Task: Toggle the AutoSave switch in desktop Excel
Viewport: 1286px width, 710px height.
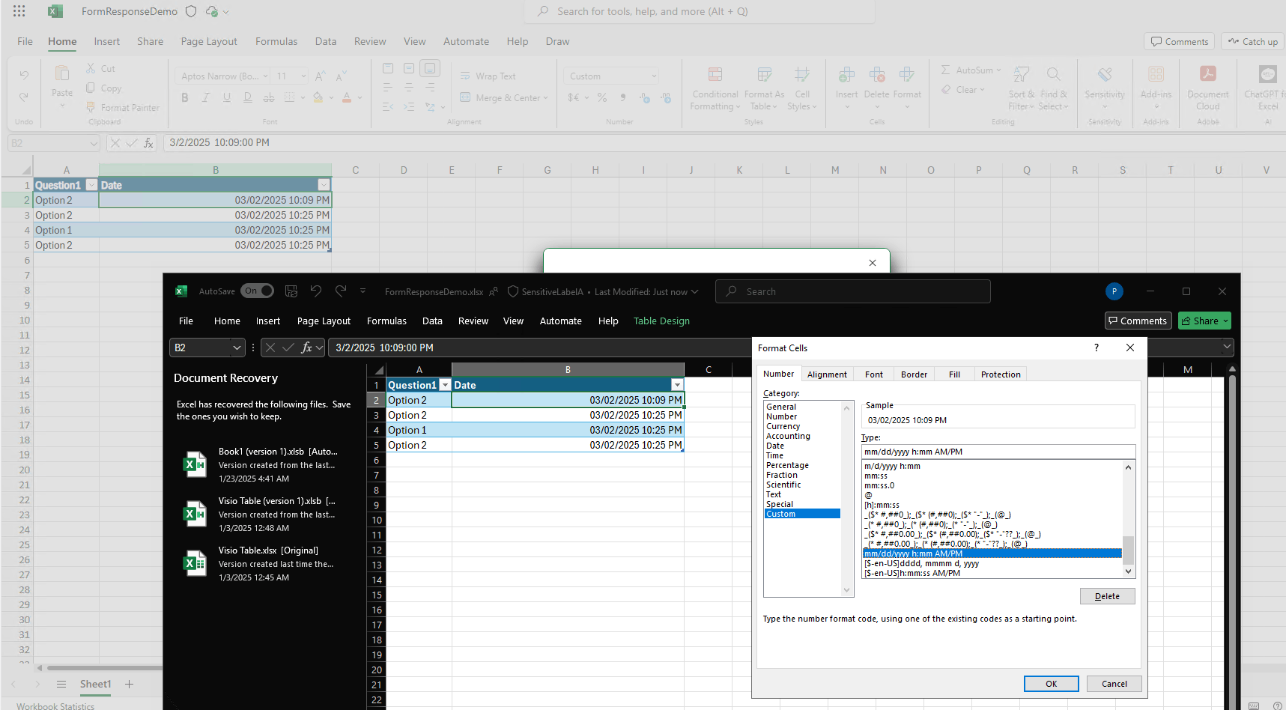Action: coord(257,291)
